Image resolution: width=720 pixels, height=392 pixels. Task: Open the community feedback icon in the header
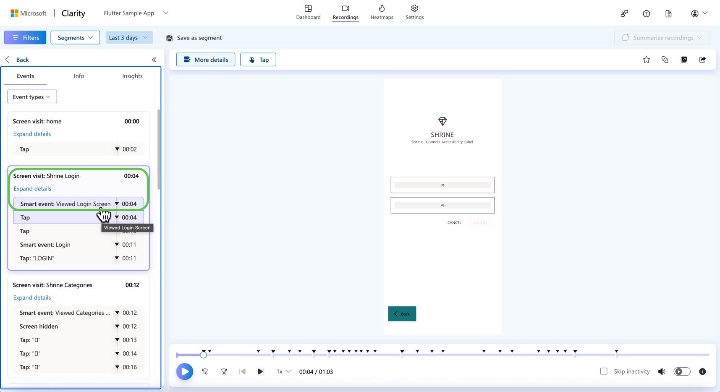pyautogui.click(x=624, y=13)
